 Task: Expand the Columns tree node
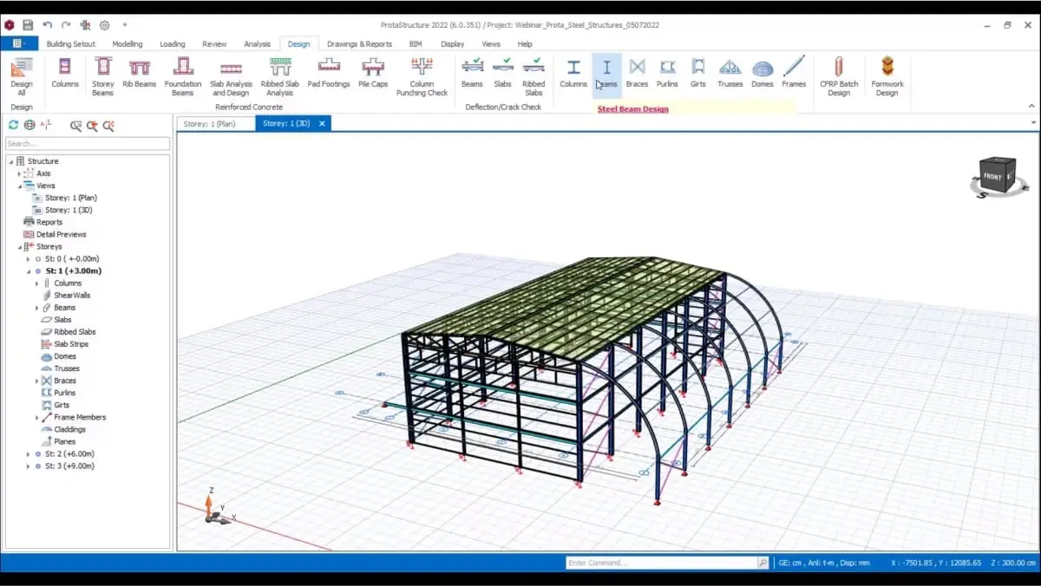pyautogui.click(x=36, y=283)
